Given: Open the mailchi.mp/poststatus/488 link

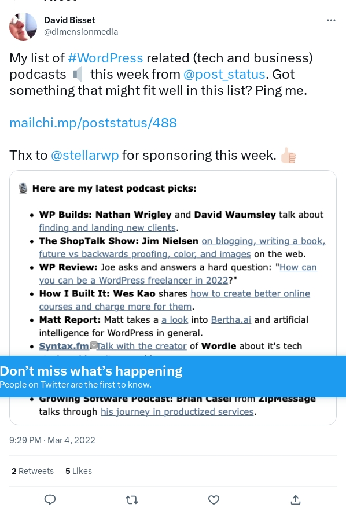Looking at the screenshot, I should coord(93,123).
